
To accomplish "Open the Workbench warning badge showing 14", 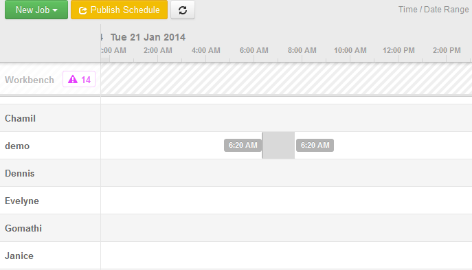I will tap(79, 80).
